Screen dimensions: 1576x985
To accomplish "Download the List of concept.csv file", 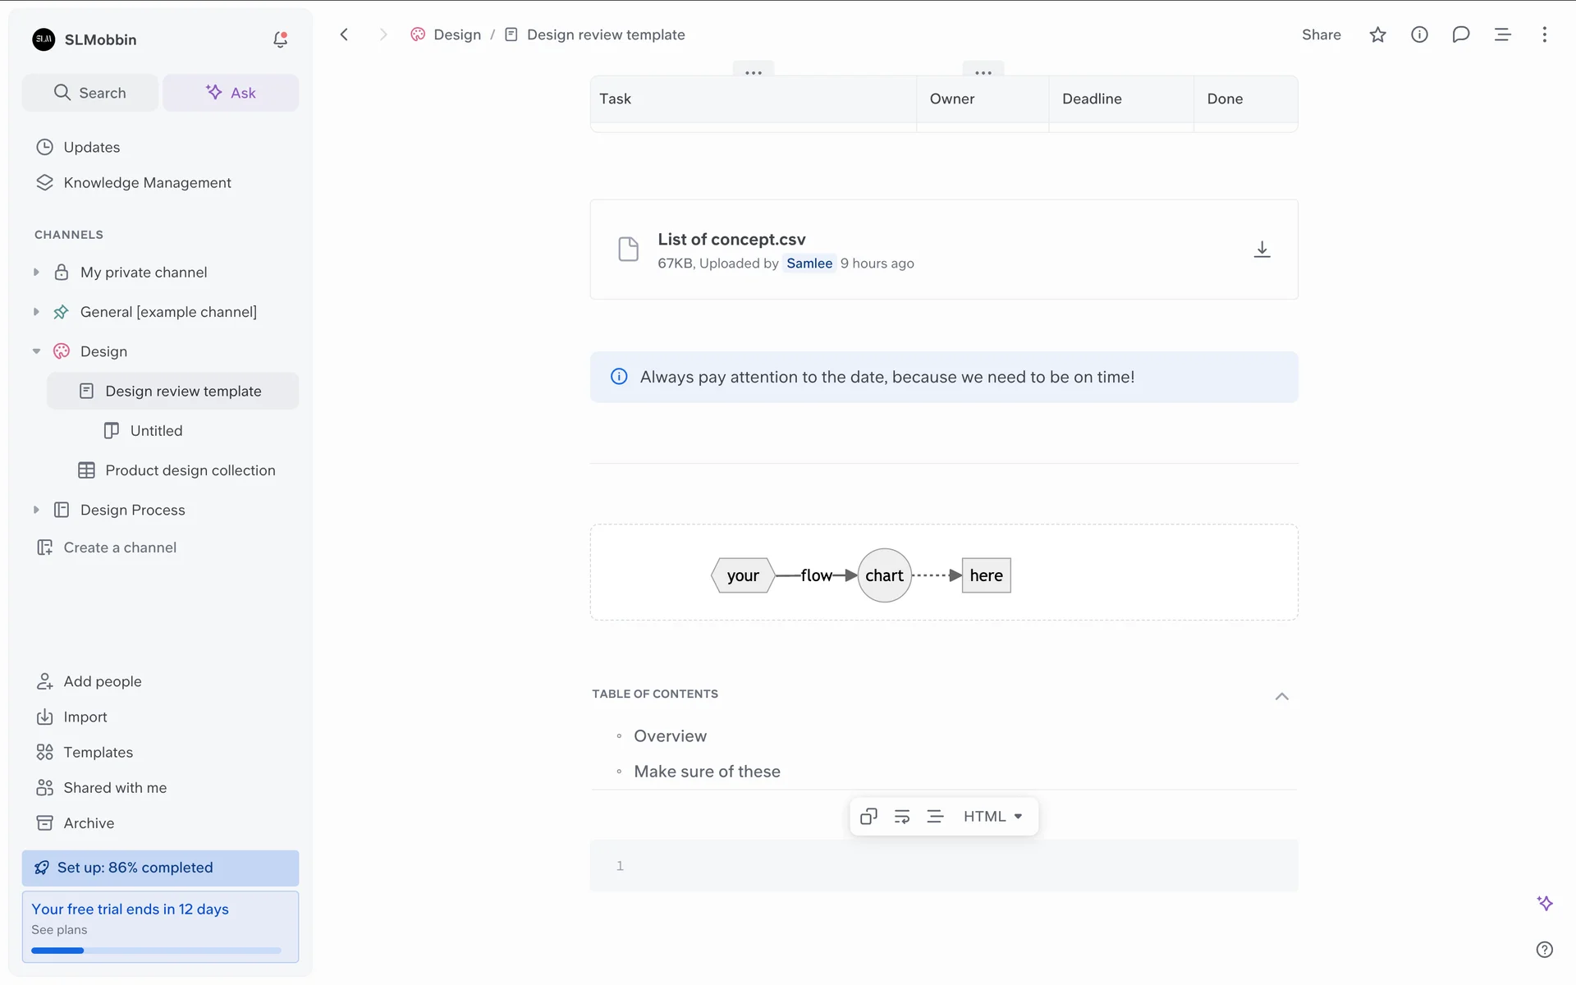I will coord(1262,250).
